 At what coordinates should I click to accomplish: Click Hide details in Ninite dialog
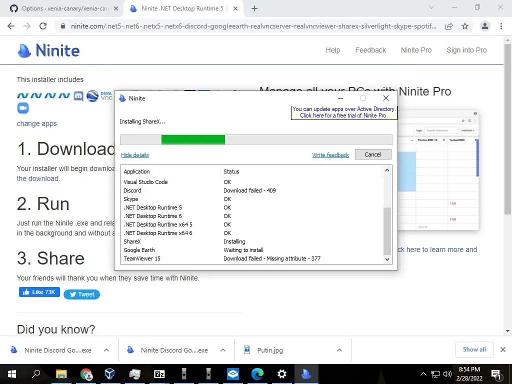tap(135, 155)
